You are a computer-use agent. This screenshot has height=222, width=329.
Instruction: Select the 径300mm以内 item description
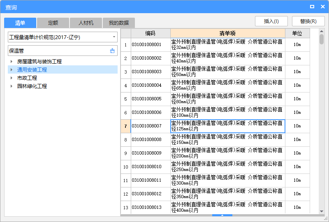(228, 180)
